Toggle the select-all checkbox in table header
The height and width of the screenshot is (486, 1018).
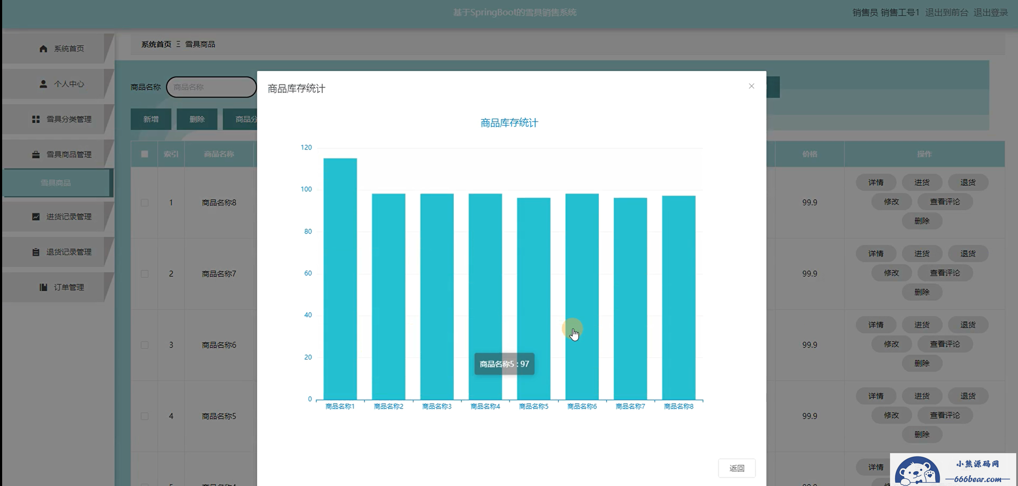click(145, 154)
